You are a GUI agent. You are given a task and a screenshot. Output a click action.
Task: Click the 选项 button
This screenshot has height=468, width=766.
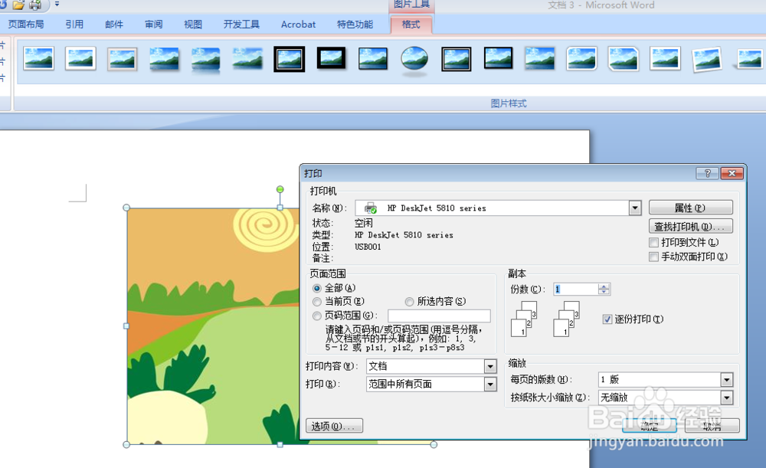pos(334,426)
